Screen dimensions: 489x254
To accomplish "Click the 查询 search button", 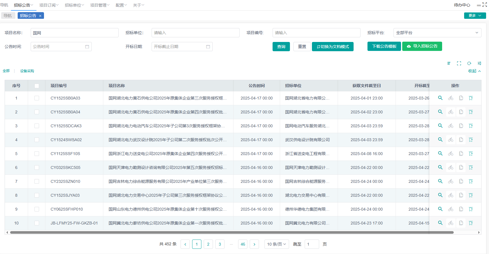I will [281, 47].
